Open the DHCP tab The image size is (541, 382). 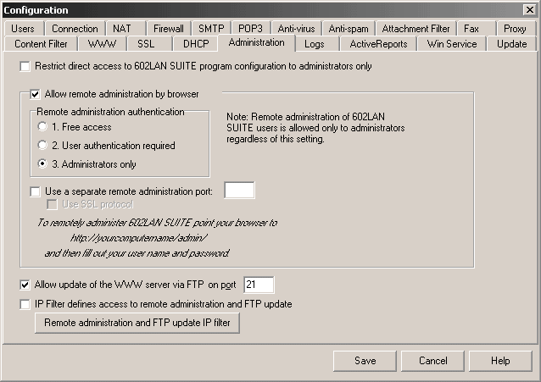point(196,44)
